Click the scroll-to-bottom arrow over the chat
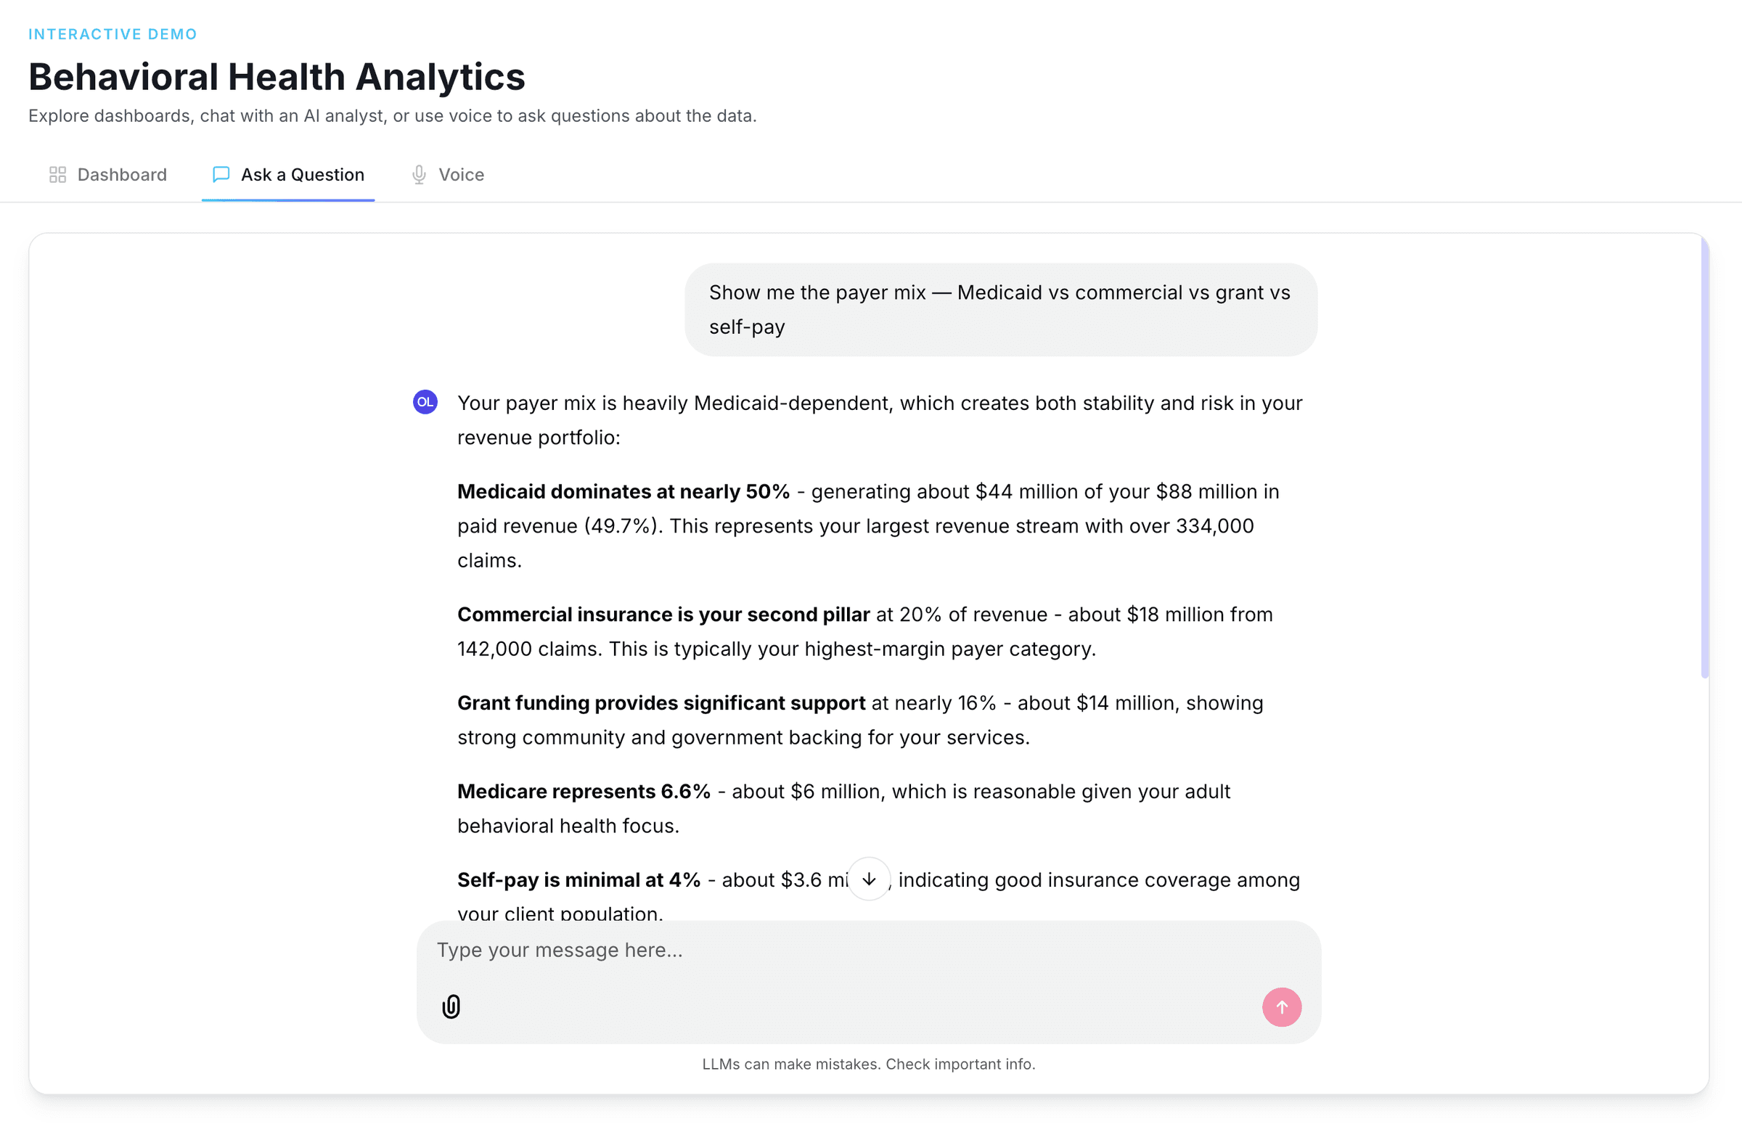This screenshot has width=1742, height=1132. click(868, 879)
